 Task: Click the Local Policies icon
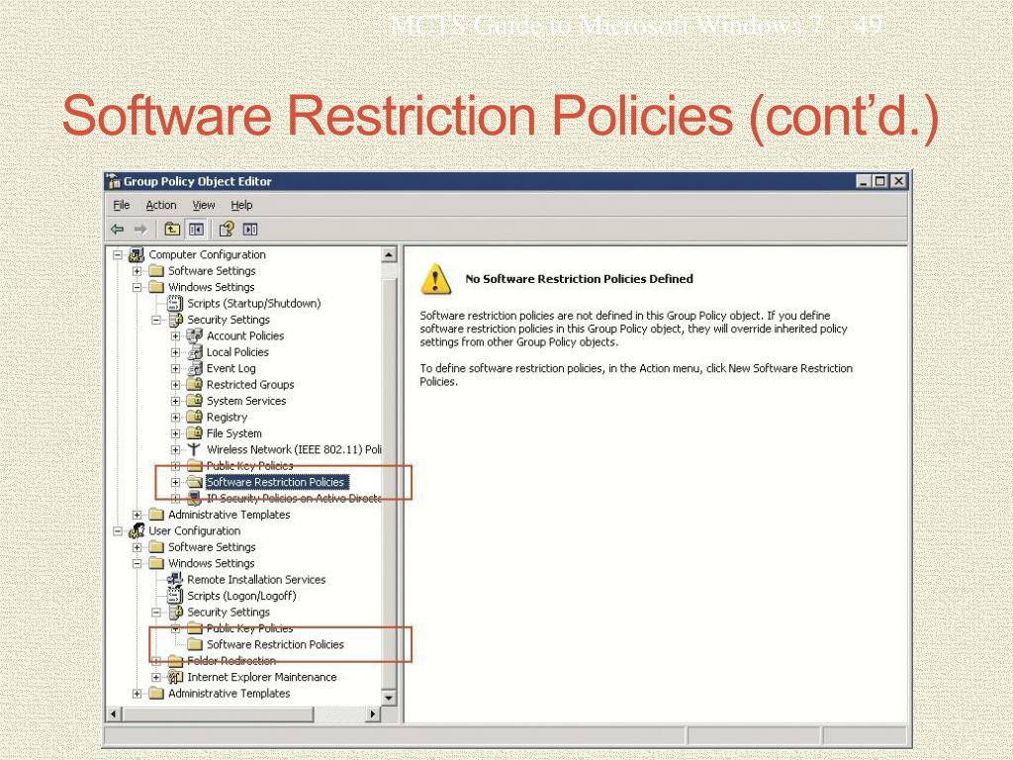click(x=195, y=352)
